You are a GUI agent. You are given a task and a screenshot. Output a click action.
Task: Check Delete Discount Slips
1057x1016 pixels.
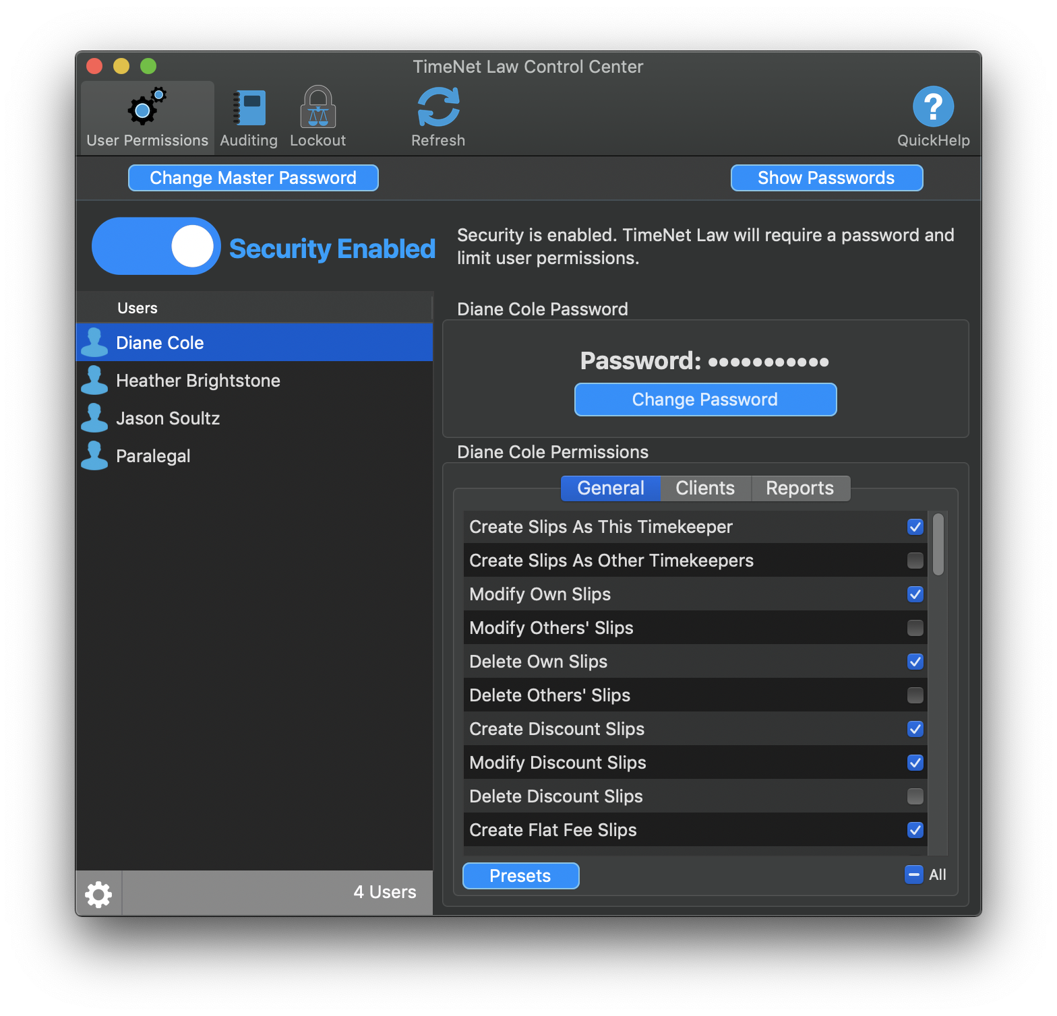pos(915,796)
